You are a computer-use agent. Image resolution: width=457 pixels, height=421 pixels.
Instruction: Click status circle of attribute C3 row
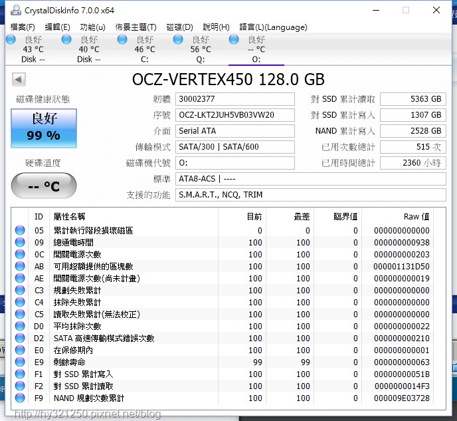pyautogui.click(x=20, y=290)
